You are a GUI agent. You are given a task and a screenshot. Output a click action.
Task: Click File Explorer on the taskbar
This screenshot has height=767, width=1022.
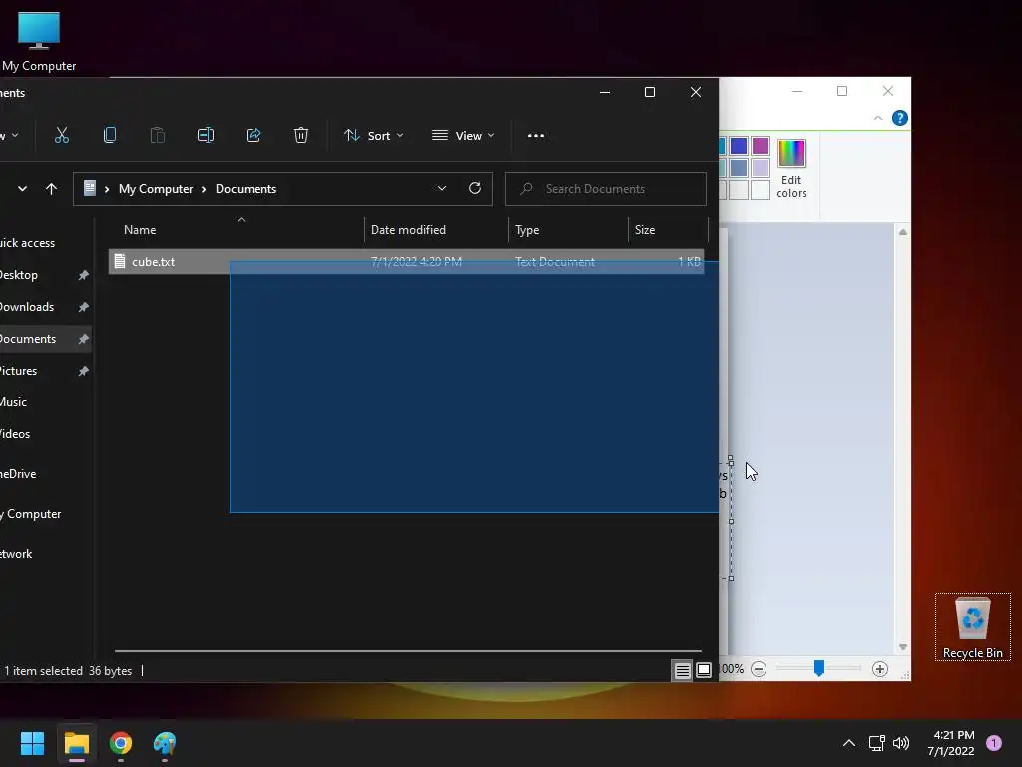coord(76,743)
